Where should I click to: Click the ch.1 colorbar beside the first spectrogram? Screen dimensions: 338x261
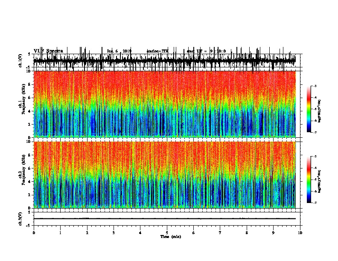[309, 109]
